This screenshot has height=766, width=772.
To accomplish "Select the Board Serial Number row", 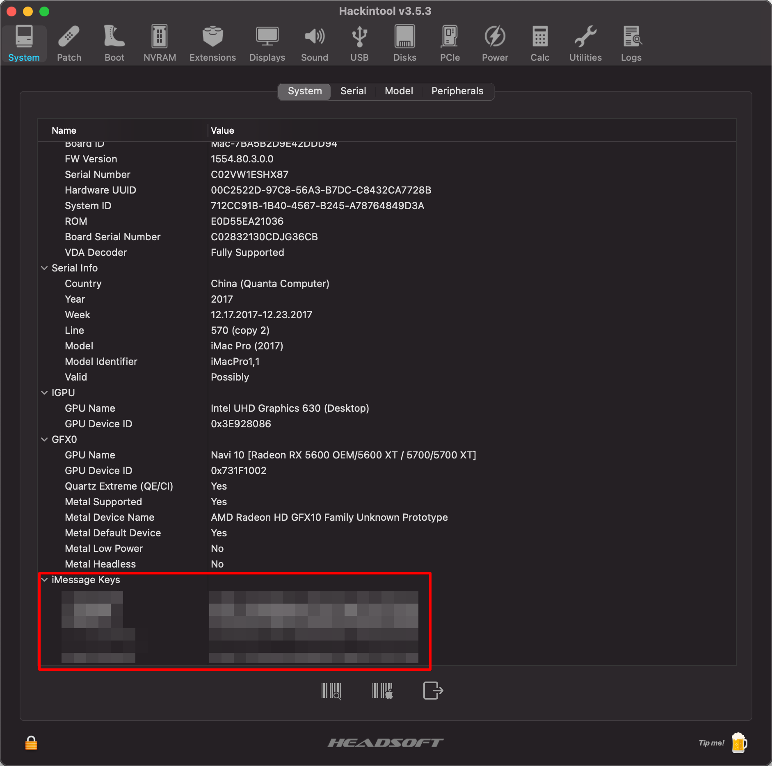I will pos(387,237).
